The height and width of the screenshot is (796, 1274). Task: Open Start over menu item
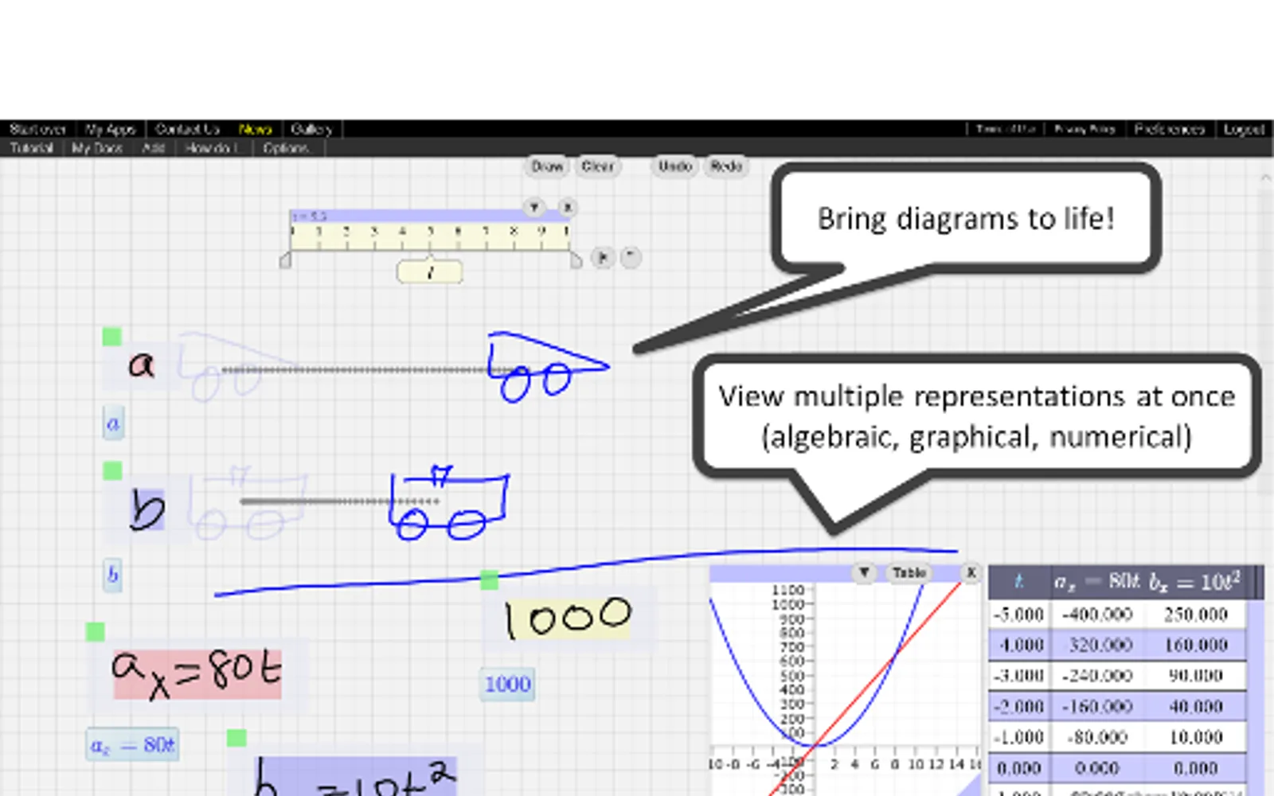point(37,129)
